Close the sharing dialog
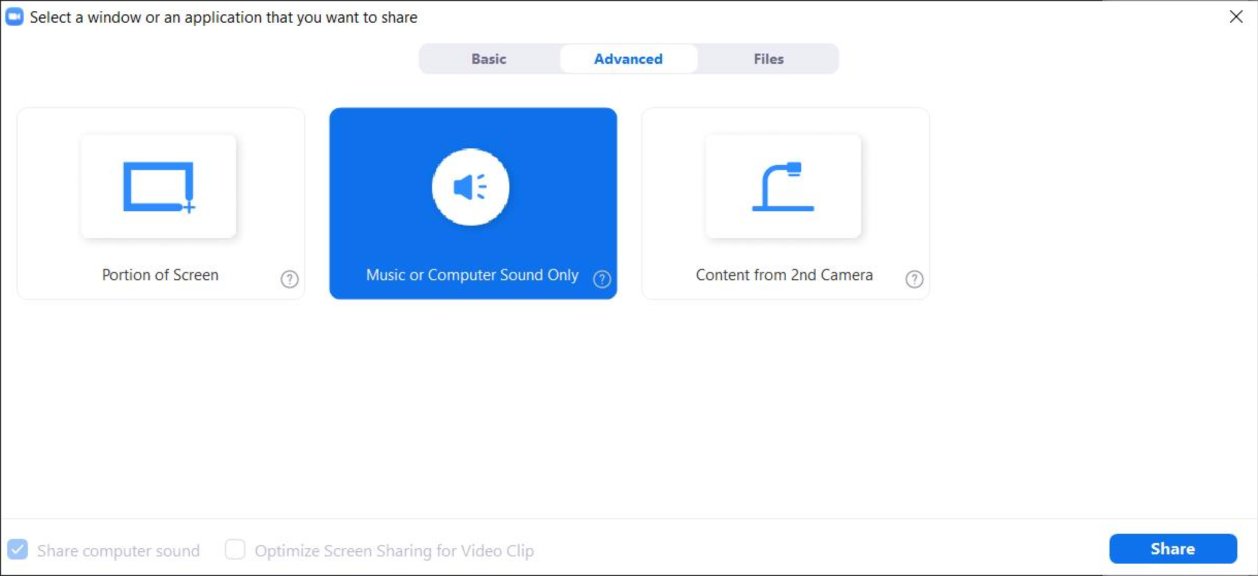Image resolution: width=1258 pixels, height=576 pixels. click(1236, 16)
